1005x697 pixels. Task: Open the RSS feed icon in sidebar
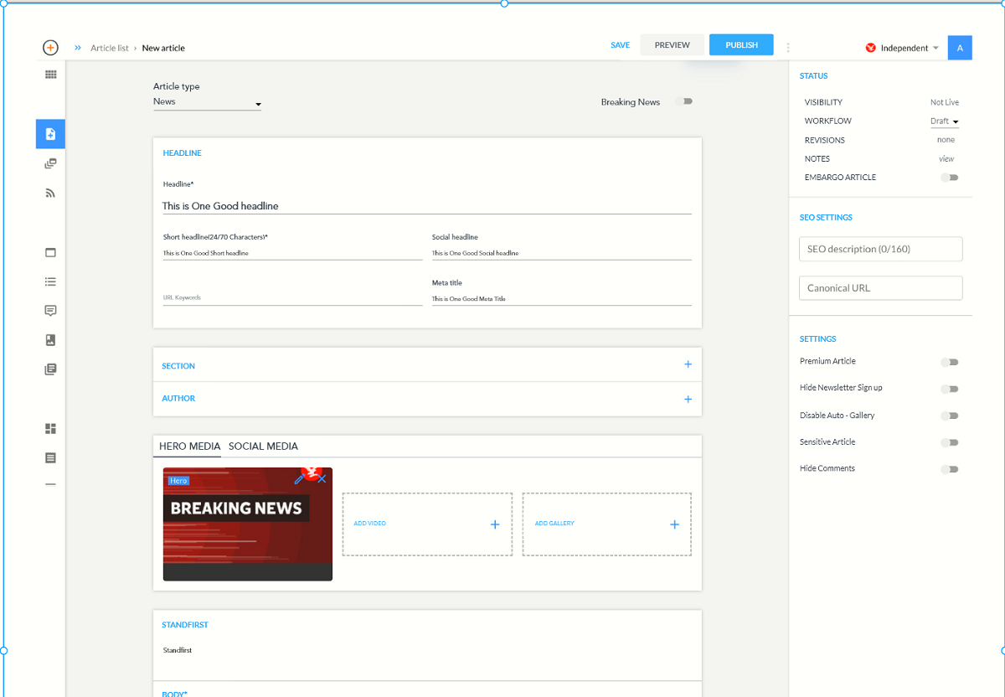pos(50,193)
